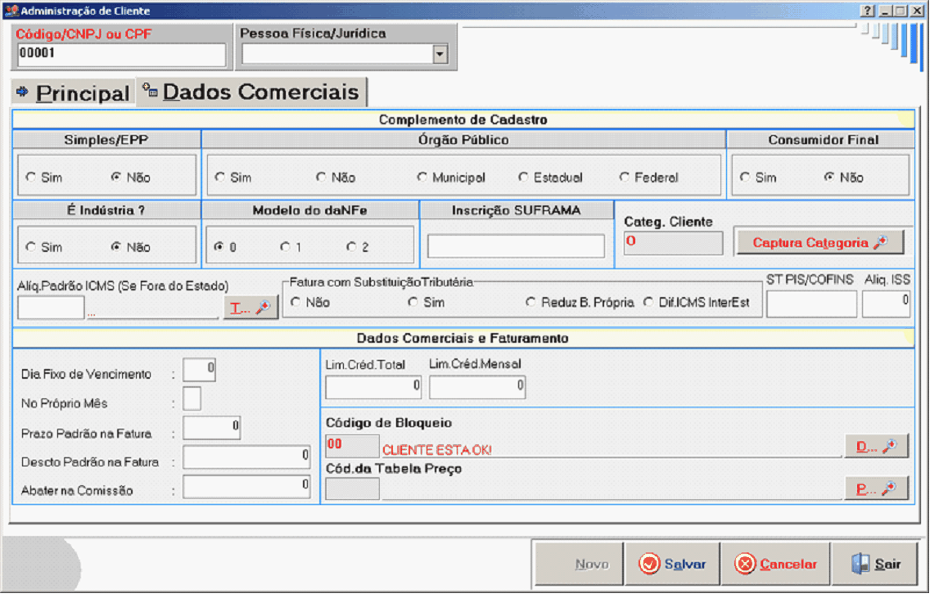Open the Dados Comerciais tab

click(252, 92)
